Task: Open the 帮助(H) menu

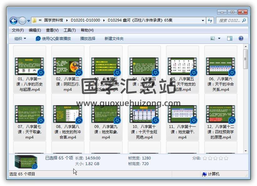Action: [x=87, y=30]
